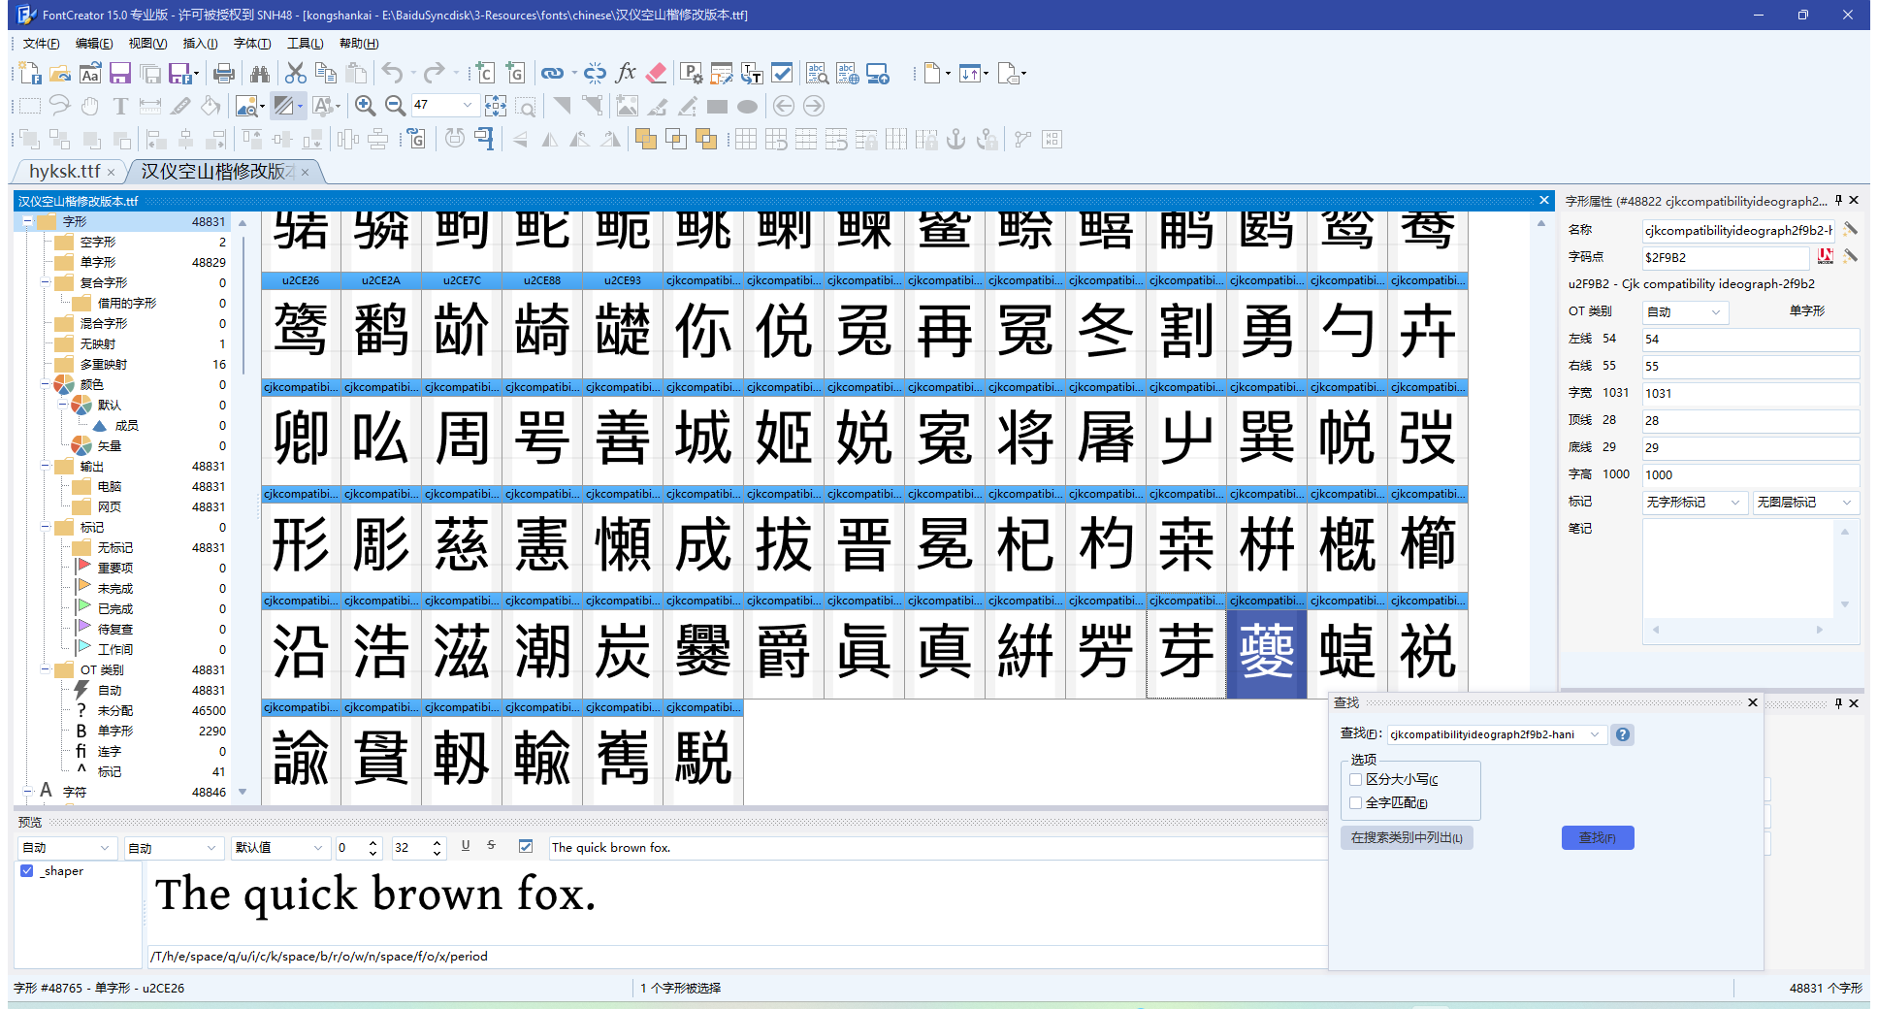Viewport: 1878px width, 1009px height.
Task: Open Find with the binoculars icon
Action: point(259,74)
